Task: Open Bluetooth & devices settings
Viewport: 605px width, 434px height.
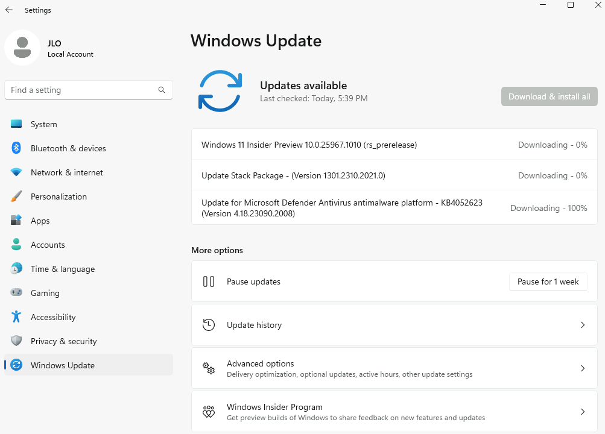Action: point(89,148)
